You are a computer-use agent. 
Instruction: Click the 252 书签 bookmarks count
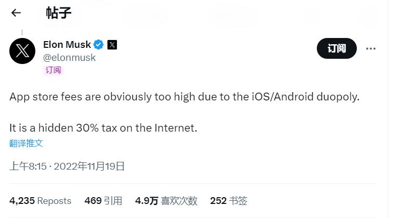point(228,200)
